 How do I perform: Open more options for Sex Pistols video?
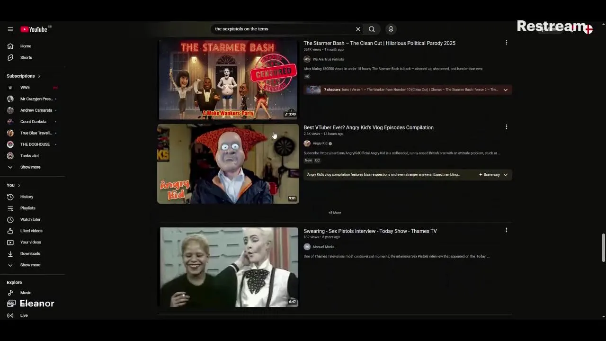(x=506, y=230)
